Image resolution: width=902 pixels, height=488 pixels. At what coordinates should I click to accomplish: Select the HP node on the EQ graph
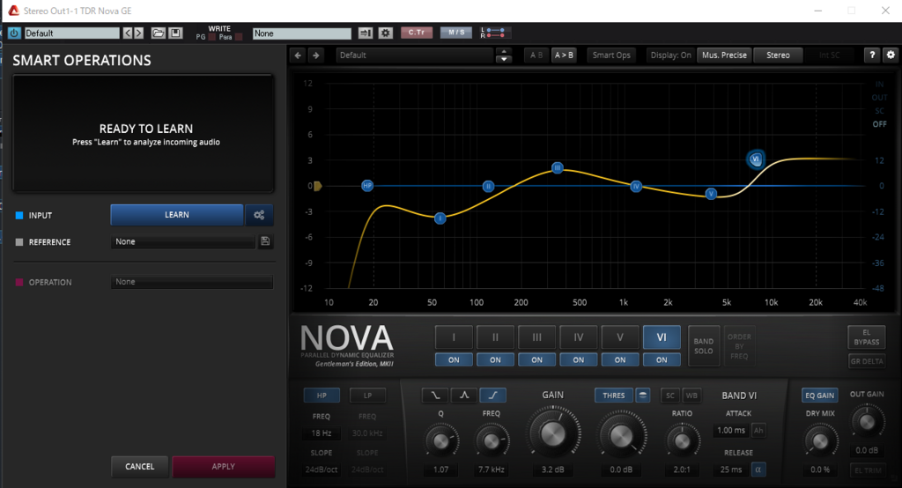(367, 185)
